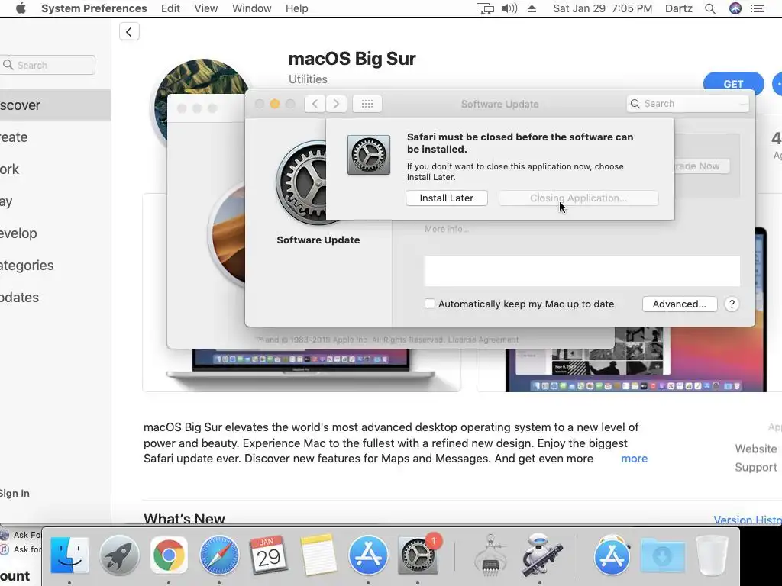Click the Software Update search field
Viewport: 782px width, 586px height.
pos(688,104)
